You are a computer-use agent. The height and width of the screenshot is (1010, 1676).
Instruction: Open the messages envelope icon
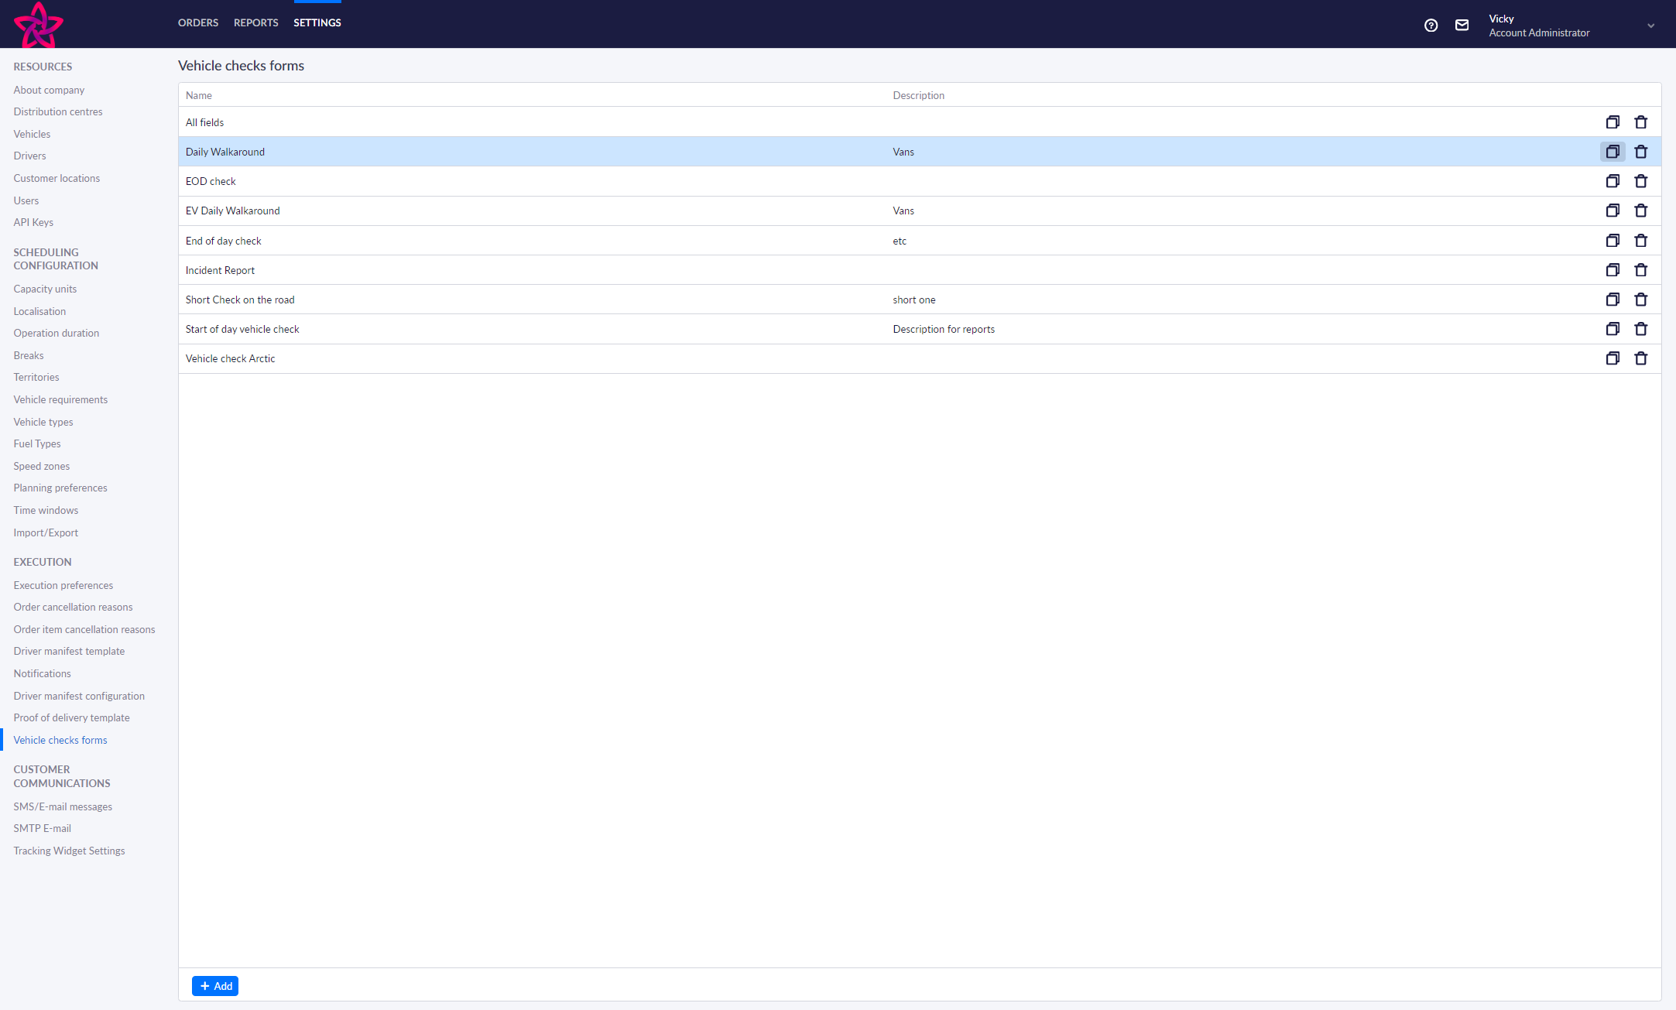(1462, 26)
